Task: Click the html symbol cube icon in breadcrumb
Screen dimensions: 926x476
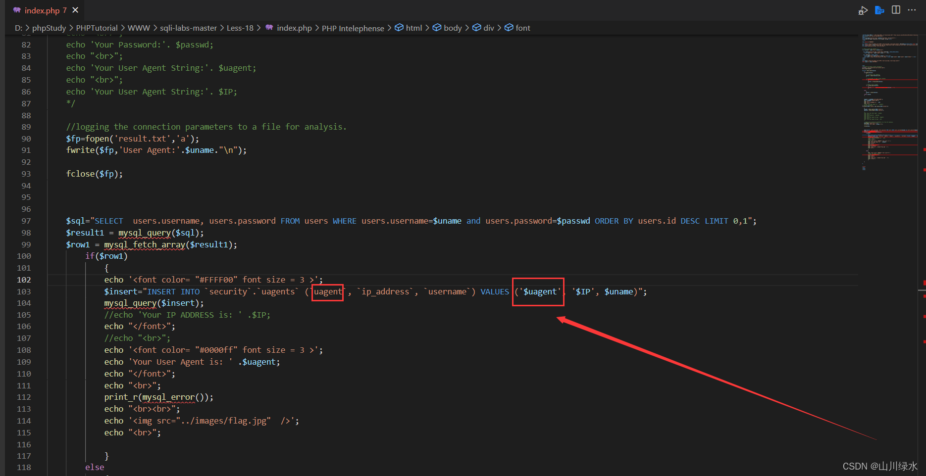Action: click(x=399, y=28)
